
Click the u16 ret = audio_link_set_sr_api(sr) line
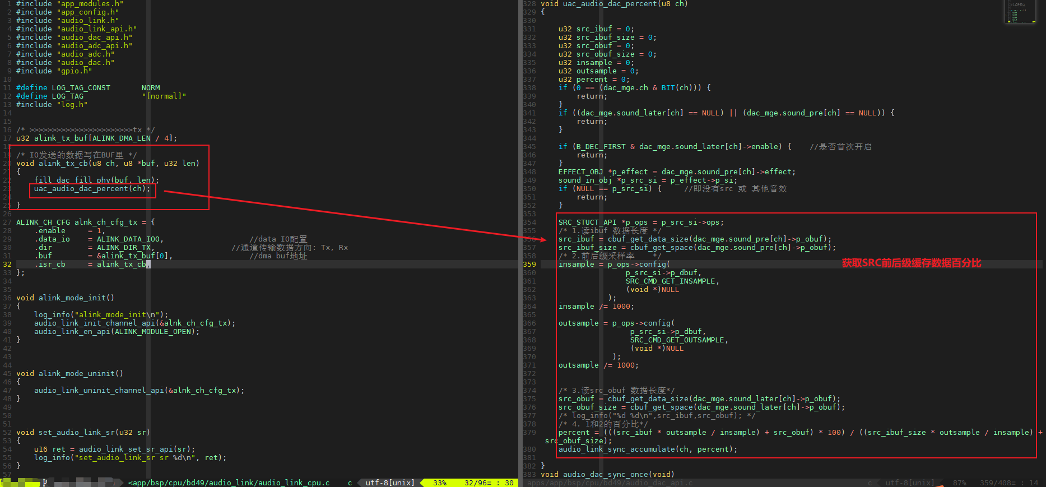coord(115,449)
